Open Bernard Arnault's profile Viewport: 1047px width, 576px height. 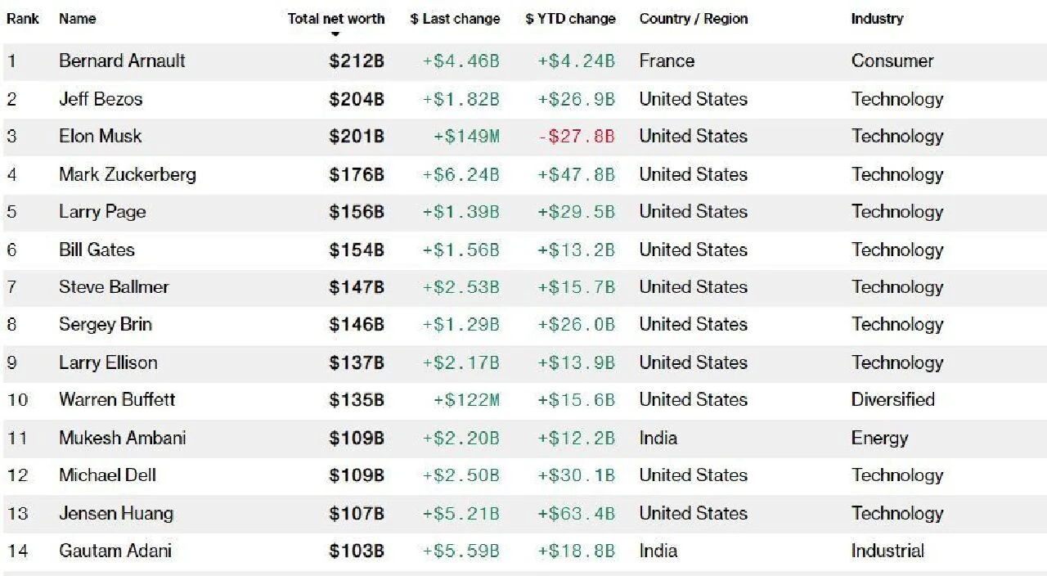122,61
